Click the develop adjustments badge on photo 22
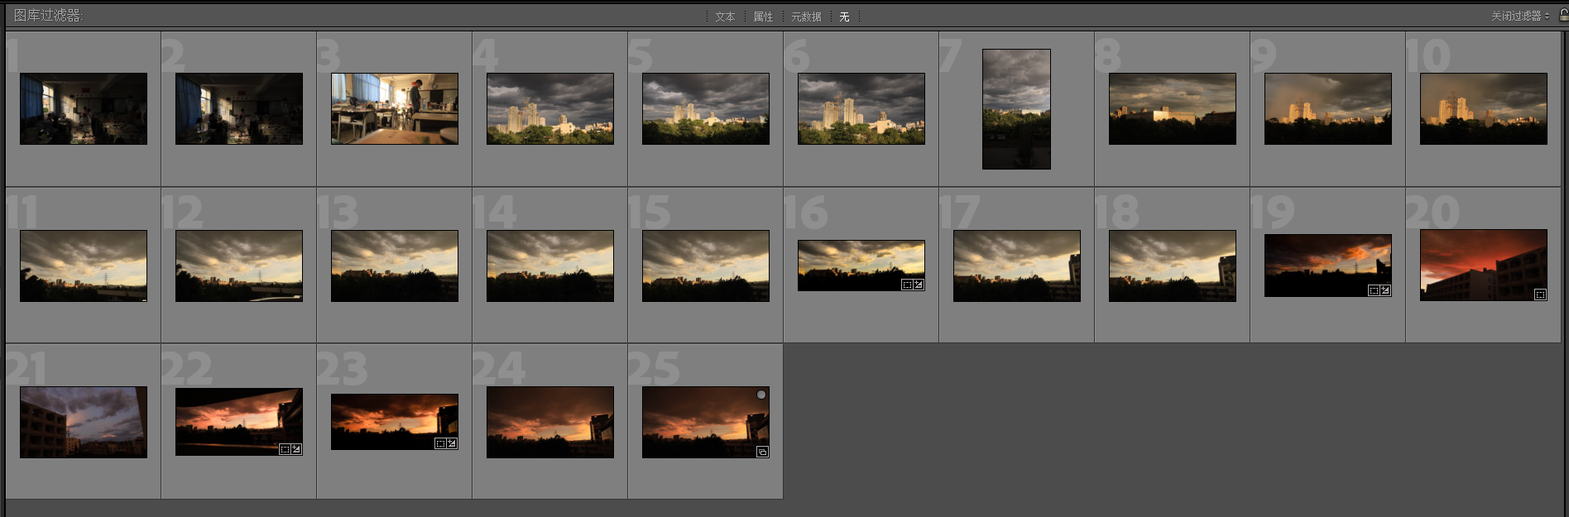Screen dimensions: 1569x517 295,449
